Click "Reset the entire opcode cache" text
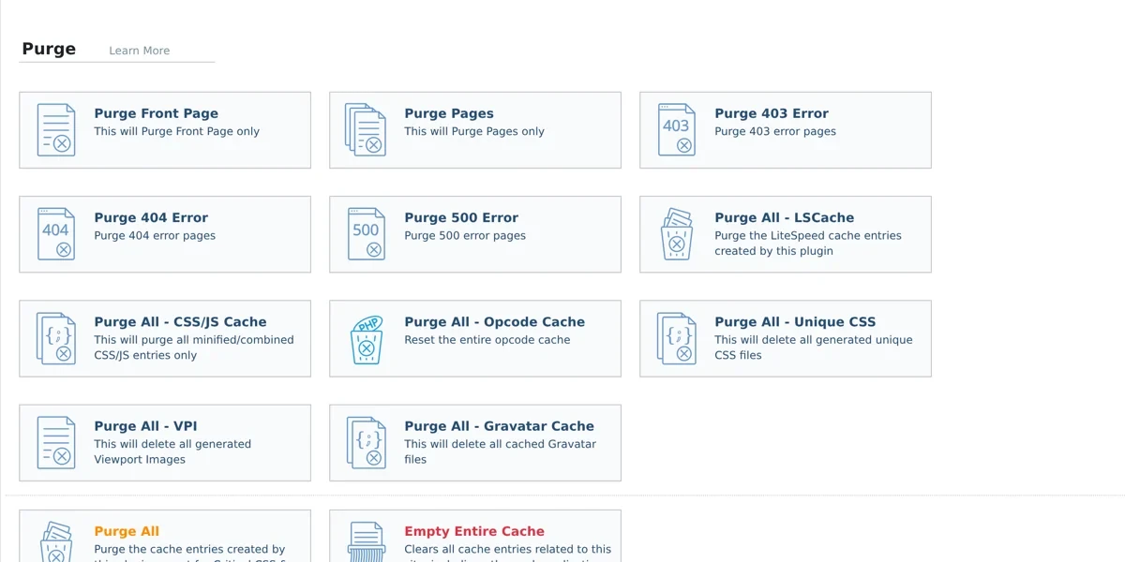Image resolution: width=1125 pixels, height=562 pixels. pos(487,340)
